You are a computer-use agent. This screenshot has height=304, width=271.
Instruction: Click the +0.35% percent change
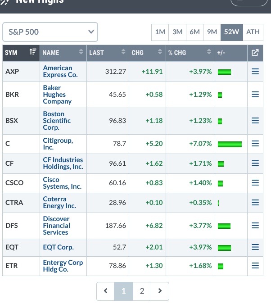(x=200, y=203)
